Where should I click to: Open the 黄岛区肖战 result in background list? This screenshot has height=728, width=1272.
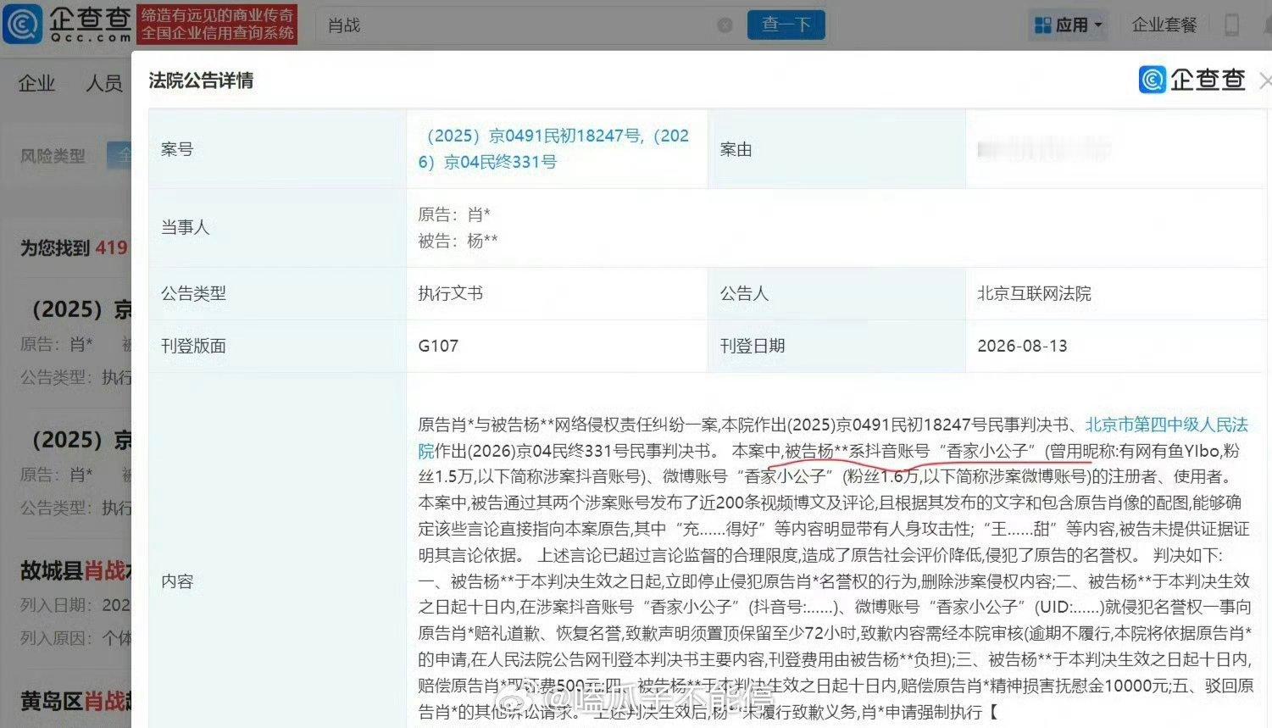click(x=75, y=702)
